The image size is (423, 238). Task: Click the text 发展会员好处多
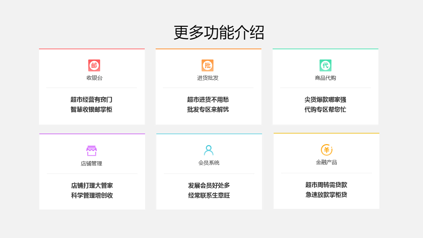pos(209,185)
